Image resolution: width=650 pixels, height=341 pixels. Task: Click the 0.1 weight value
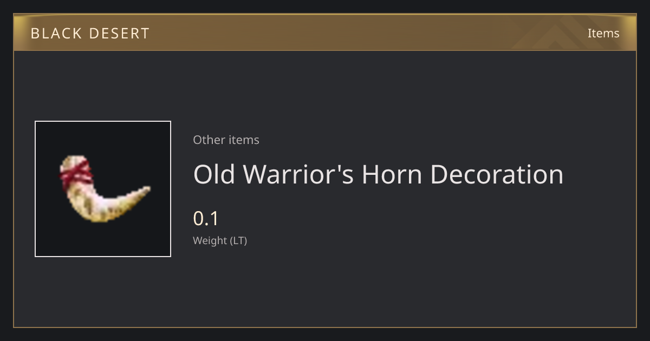[x=206, y=219]
